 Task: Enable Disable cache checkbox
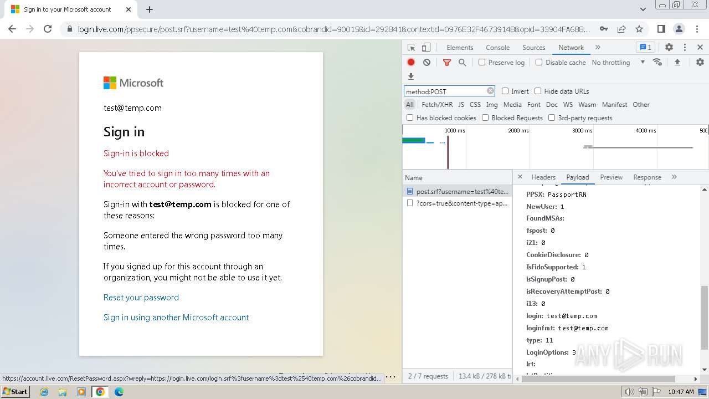click(x=539, y=62)
